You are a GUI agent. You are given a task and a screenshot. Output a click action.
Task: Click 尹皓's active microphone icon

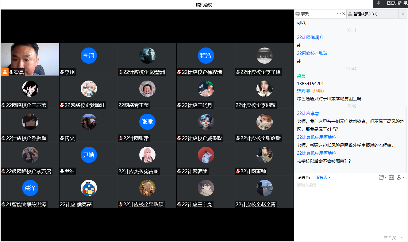pos(62,171)
